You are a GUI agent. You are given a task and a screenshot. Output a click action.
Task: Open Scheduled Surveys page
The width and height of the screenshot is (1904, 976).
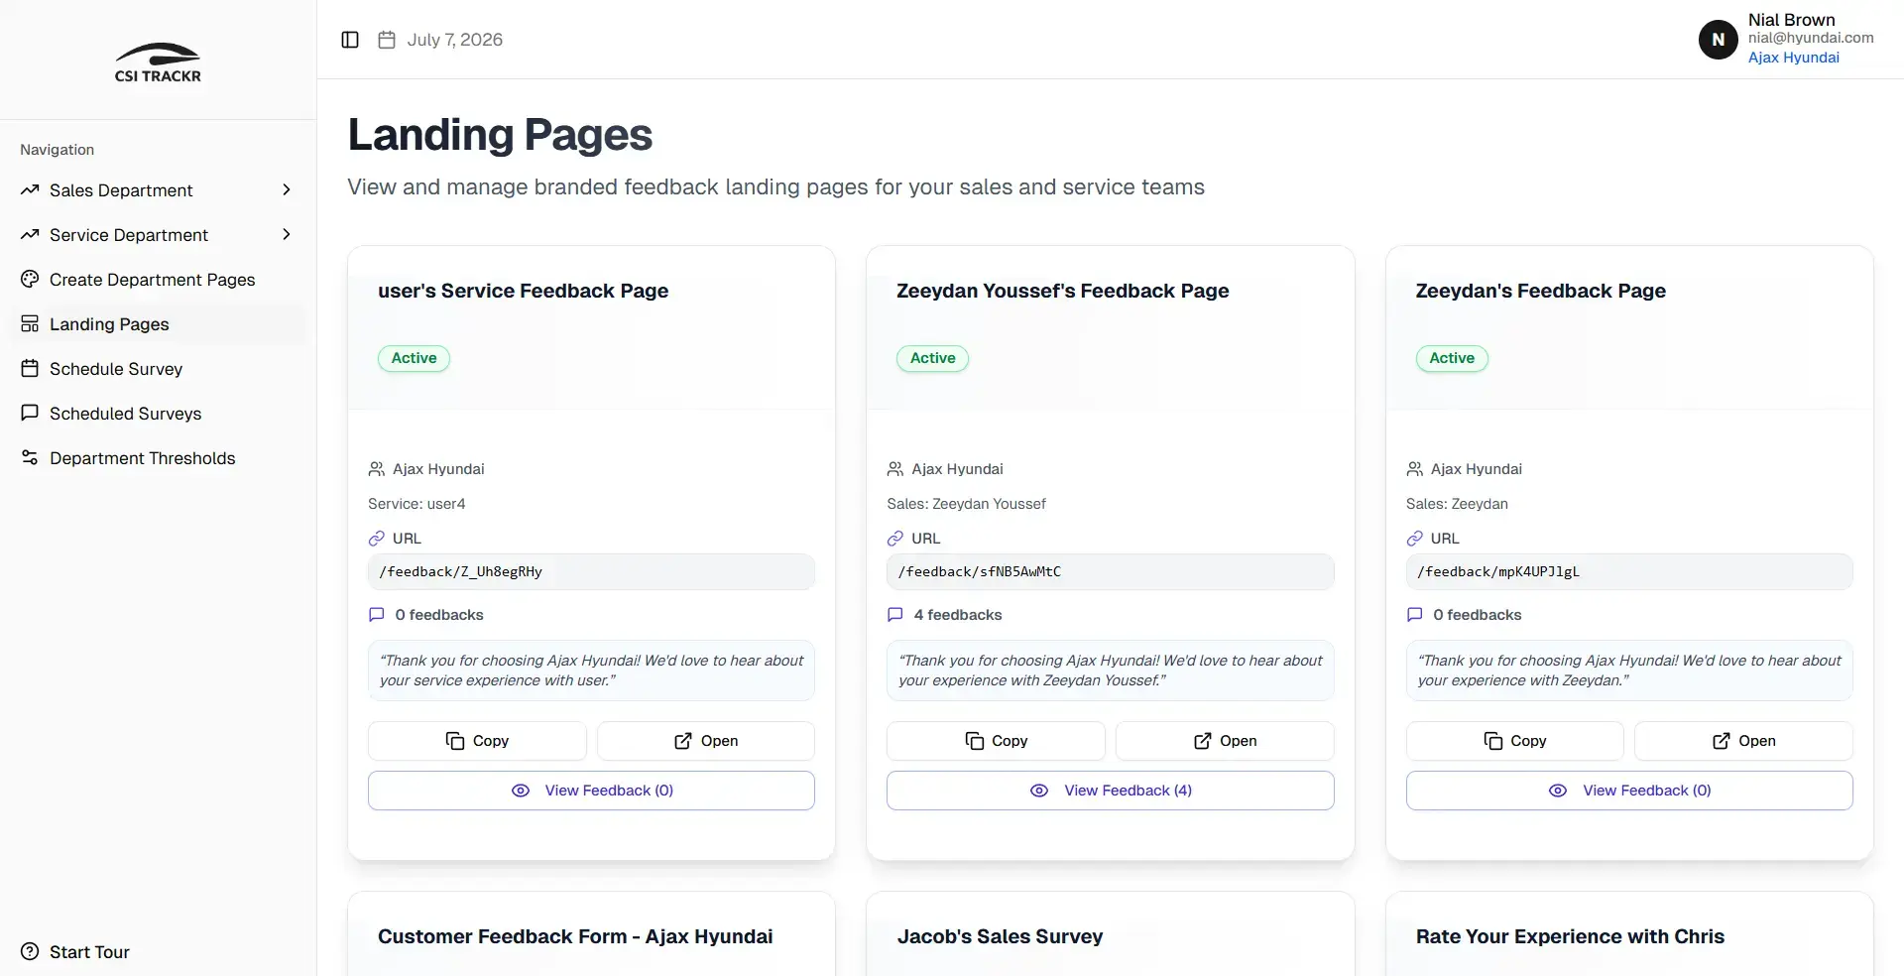click(x=158, y=413)
